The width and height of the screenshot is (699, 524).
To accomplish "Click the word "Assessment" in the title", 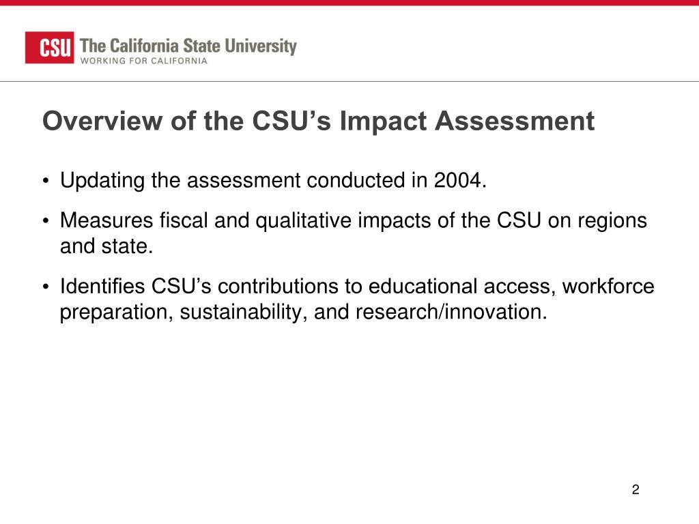I will coord(515,121).
